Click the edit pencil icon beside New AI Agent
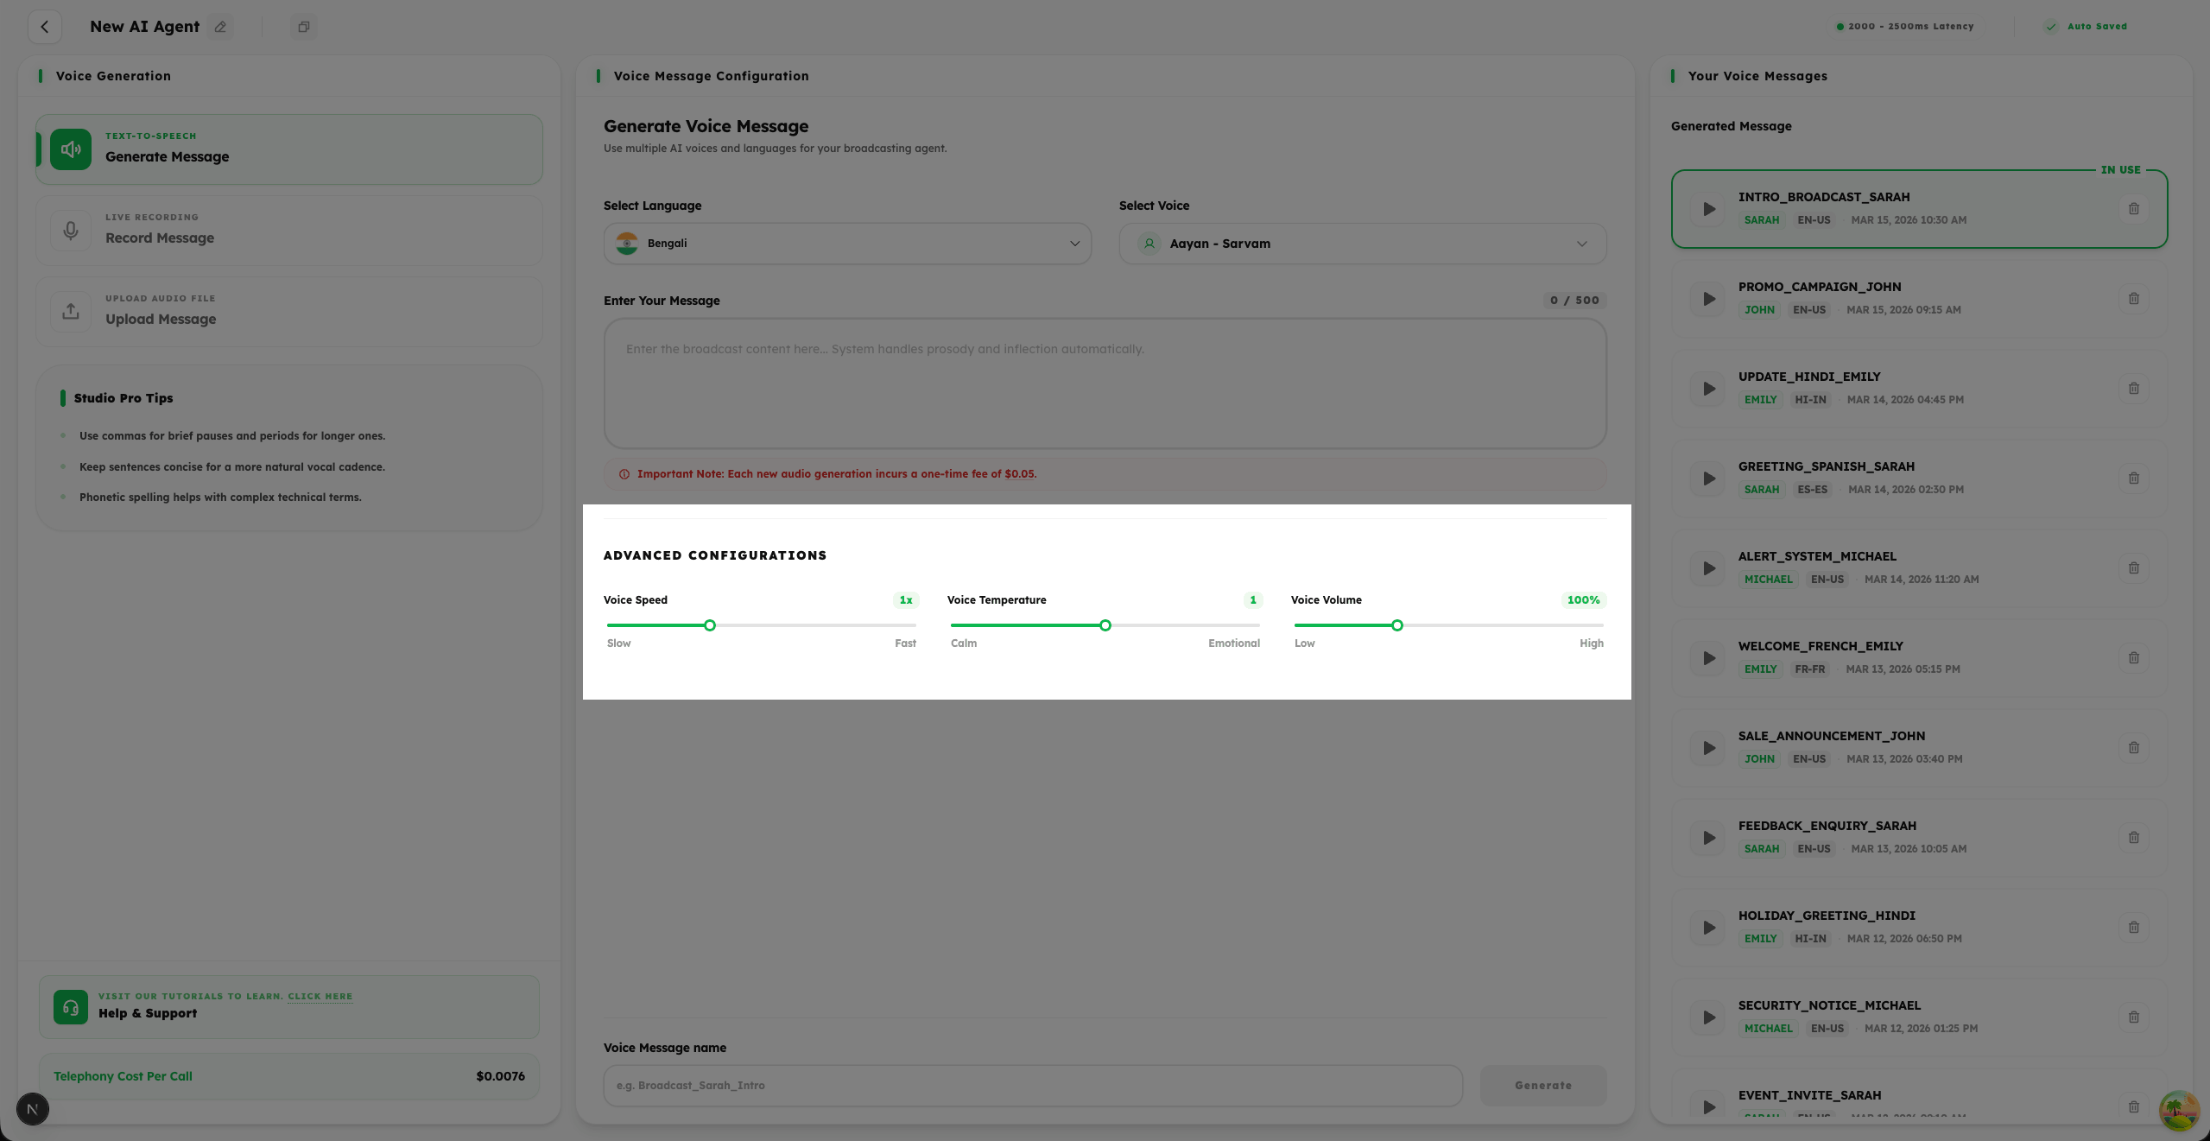The image size is (2210, 1141). tap(220, 27)
